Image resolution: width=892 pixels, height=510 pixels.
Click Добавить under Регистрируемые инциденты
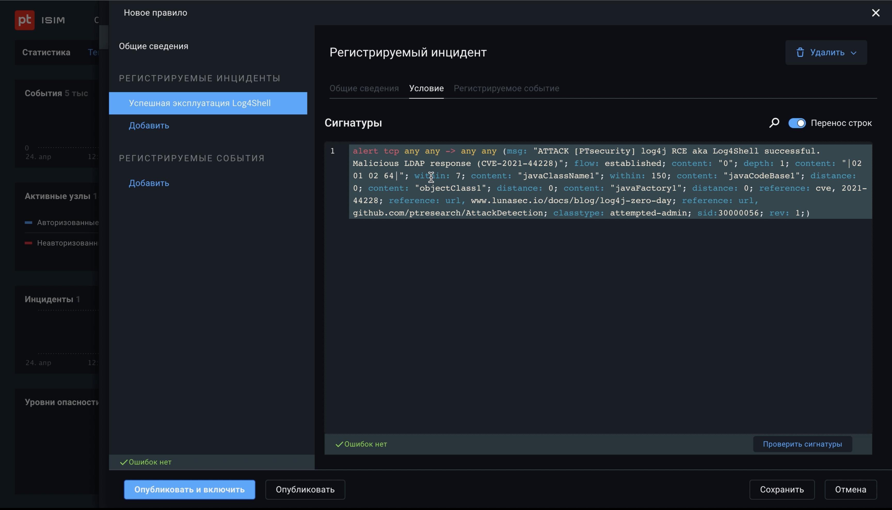pyautogui.click(x=149, y=125)
